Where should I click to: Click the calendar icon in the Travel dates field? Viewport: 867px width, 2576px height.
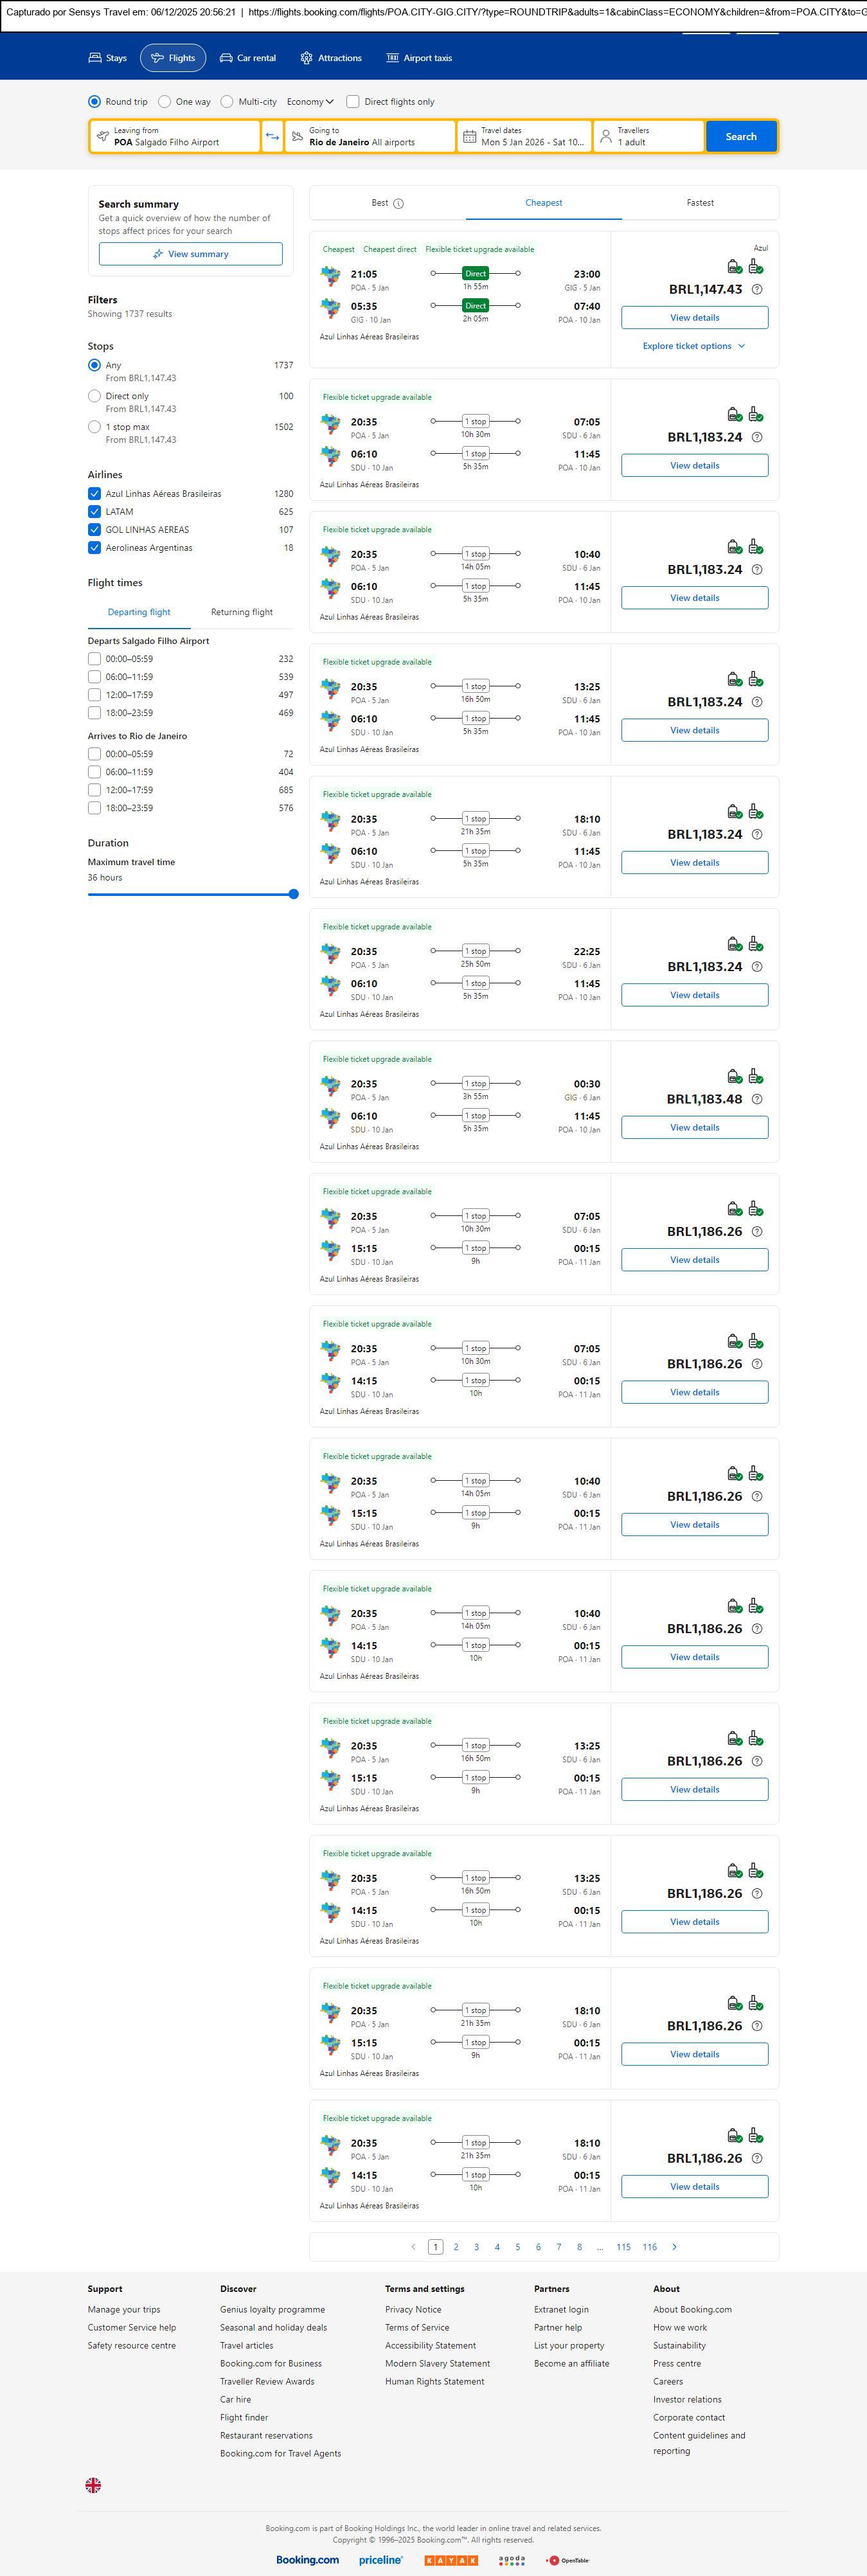click(x=469, y=136)
